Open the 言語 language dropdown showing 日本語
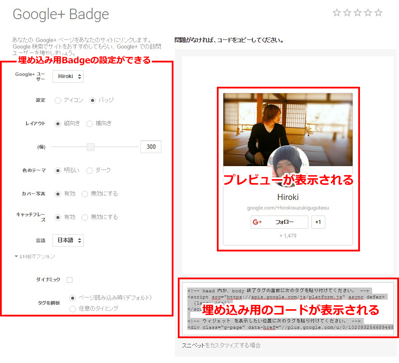 click(x=68, y=240)
